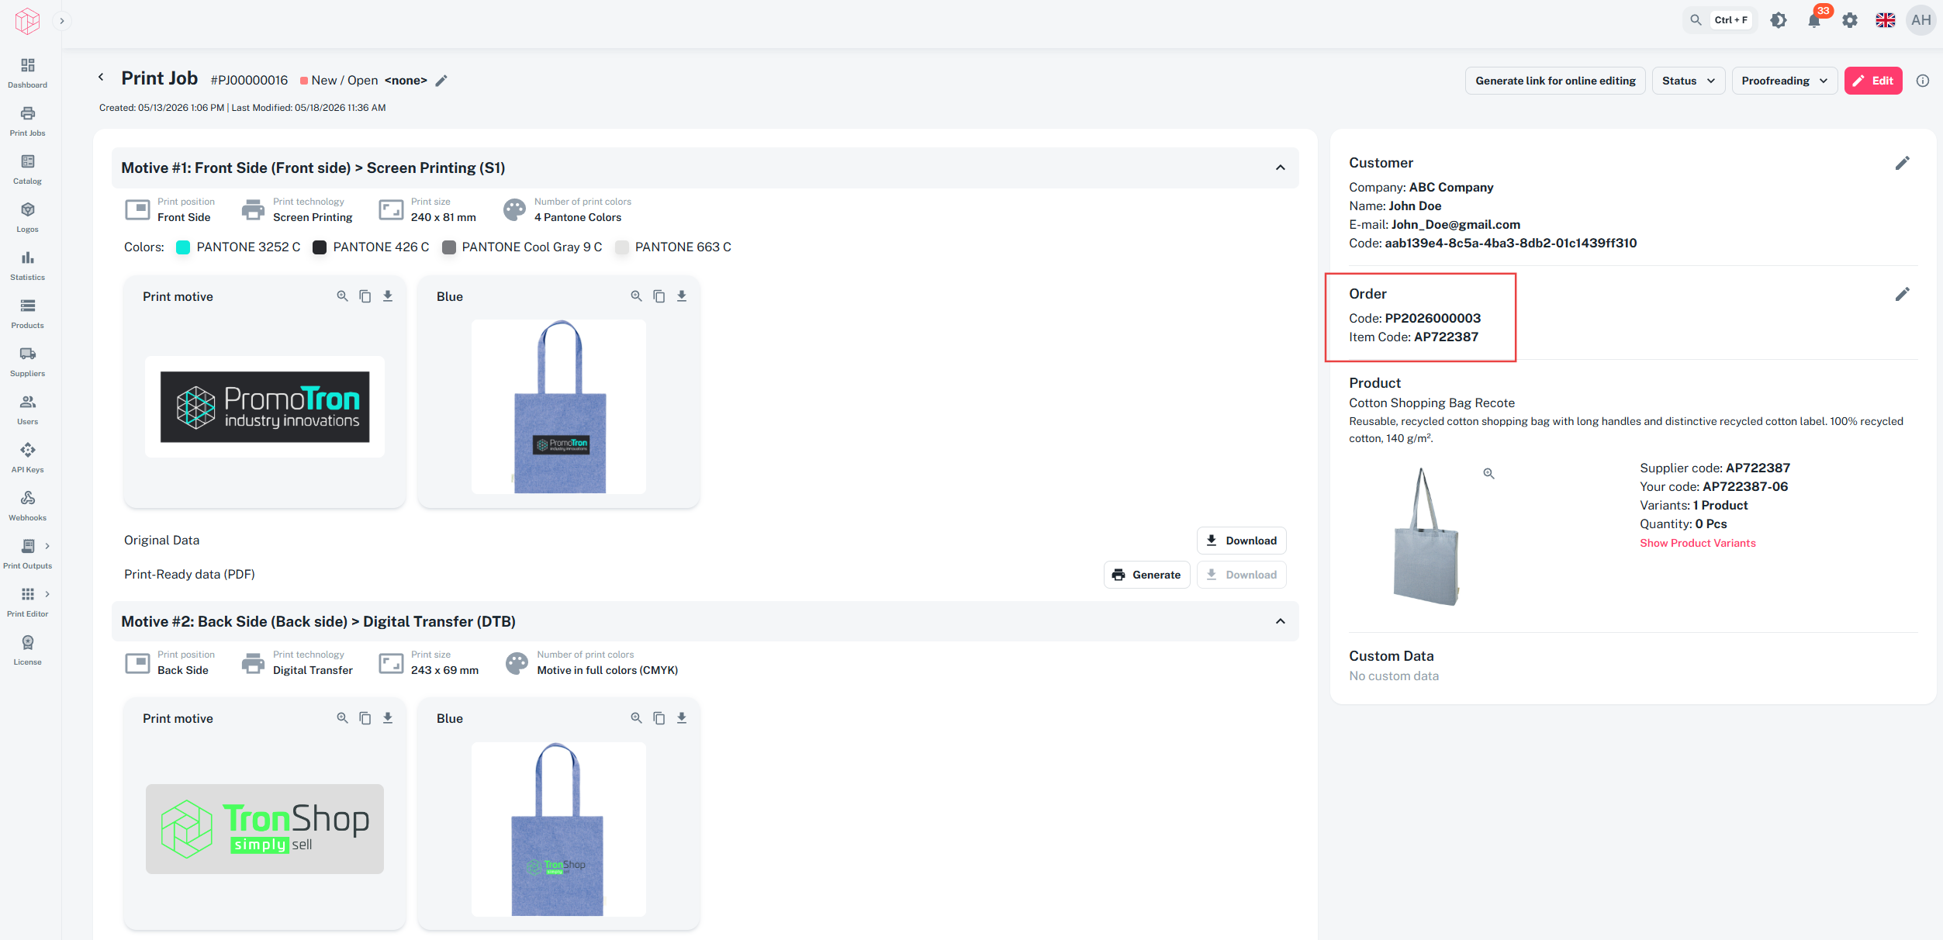This screenshot has height=940, width=1943.
Task: Download the Original Data
Action: coord(1241,541)
